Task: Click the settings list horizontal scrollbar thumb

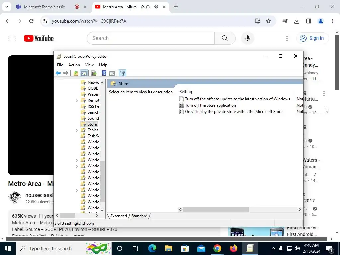Action: [x=216, y=210]
